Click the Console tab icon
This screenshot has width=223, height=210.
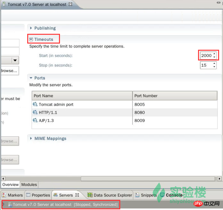[162, 195]
